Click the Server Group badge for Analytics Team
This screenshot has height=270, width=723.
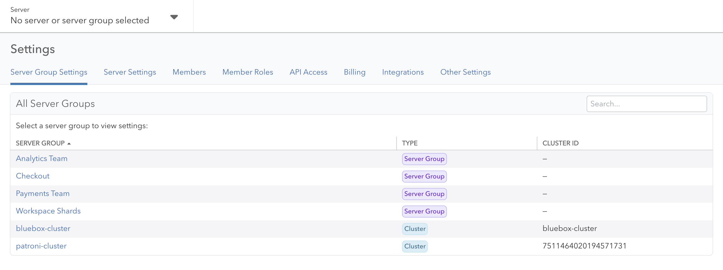[x=424, y=159]
